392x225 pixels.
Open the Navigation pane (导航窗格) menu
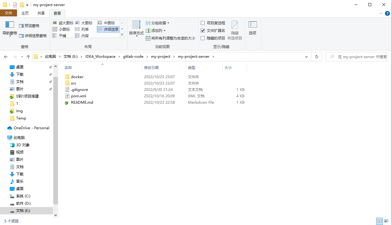pyautogui.click(x=10, y=29)
